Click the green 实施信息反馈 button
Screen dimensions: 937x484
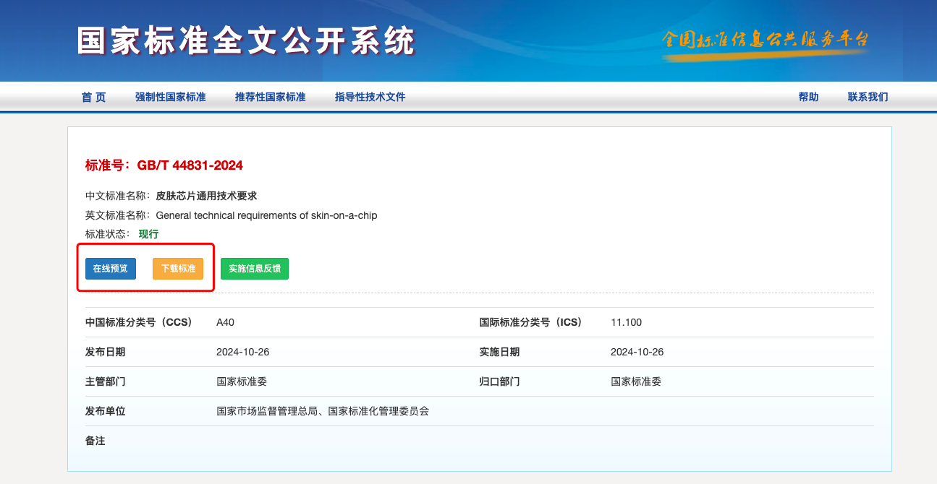(255, 269)
